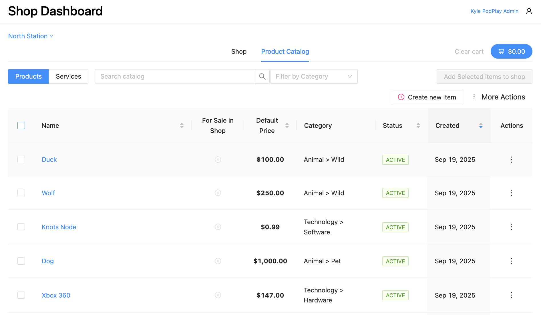This screenshot has height=315, width=541.
Task: Check the box for Knots Node
Action: [21, 227]
